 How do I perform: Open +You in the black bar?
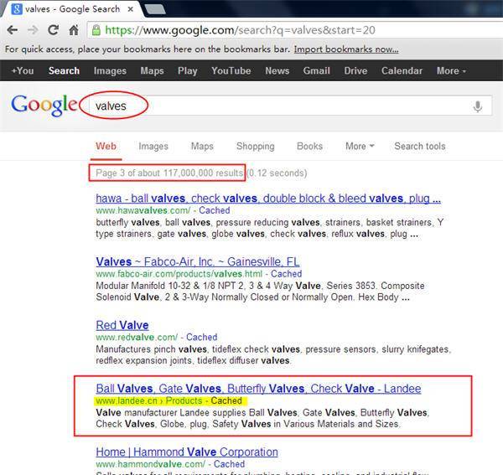(23, 70)
